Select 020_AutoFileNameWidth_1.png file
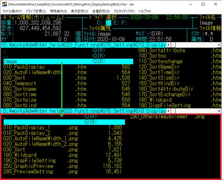This screenshot has height=180, width=222. (x=63, y=139)
